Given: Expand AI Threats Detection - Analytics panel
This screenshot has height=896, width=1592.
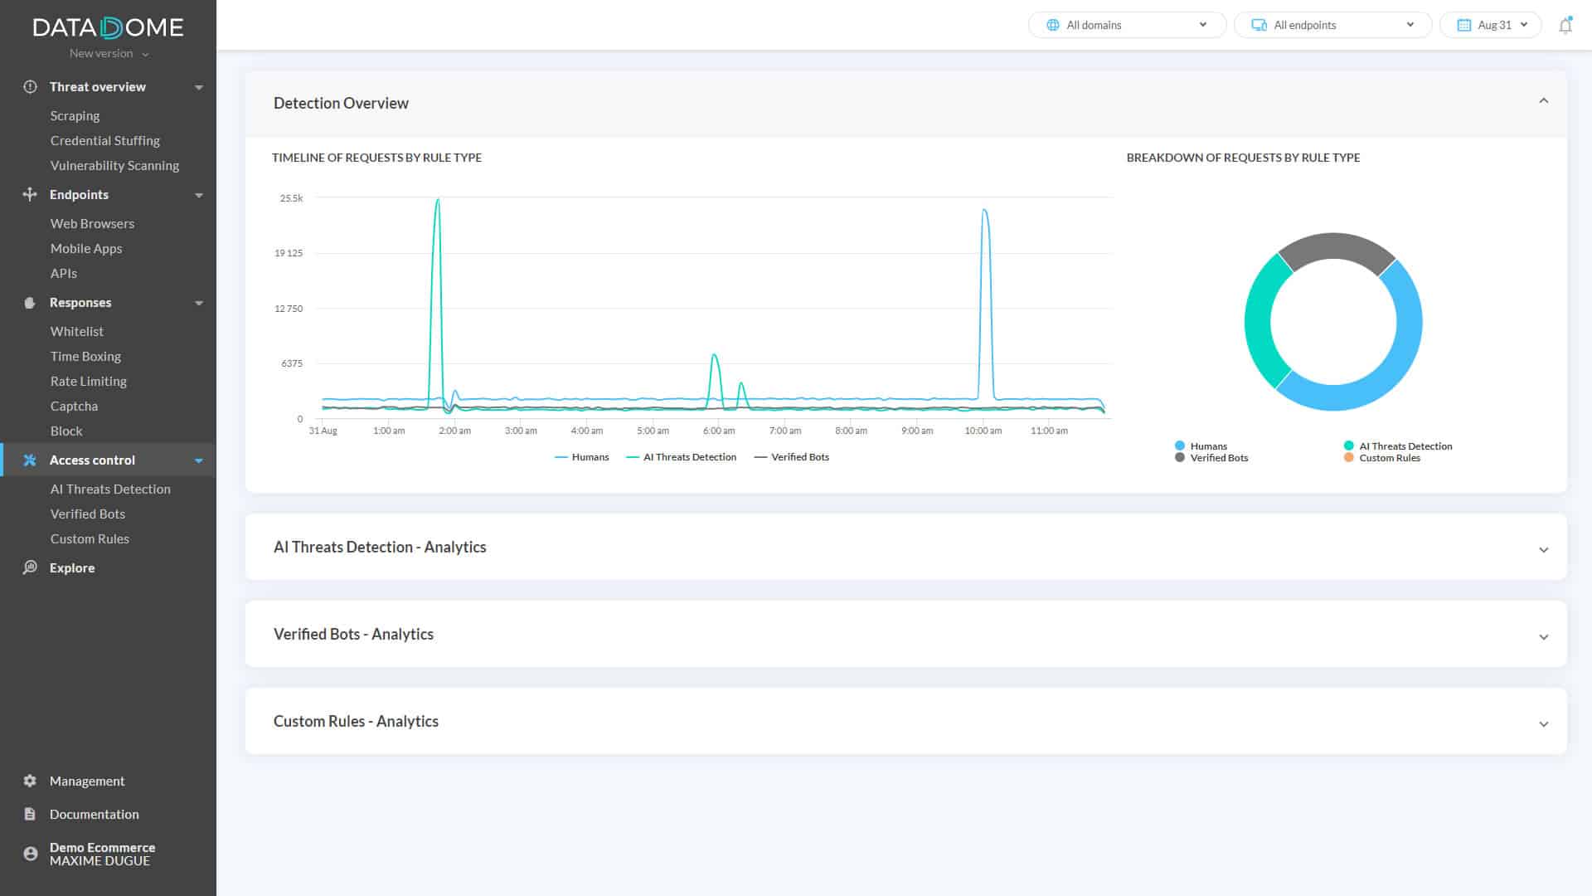Looking at the screenshot, I should click(1543, 549).
